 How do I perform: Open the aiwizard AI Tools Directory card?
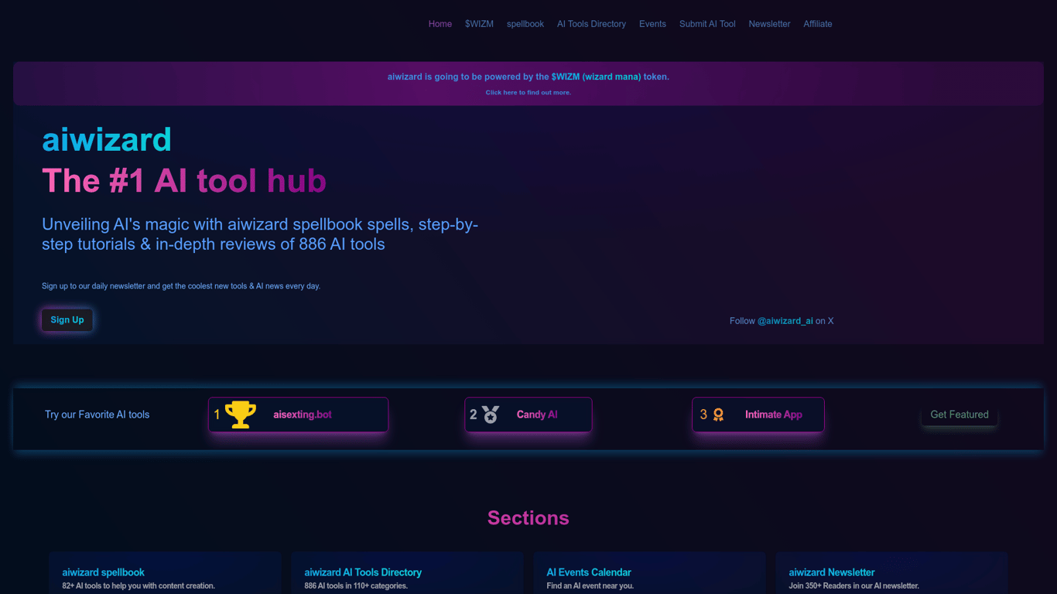tap(407, 573)
